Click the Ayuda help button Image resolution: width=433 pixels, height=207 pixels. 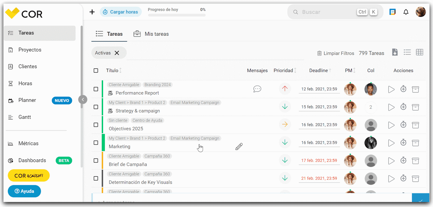pos(24,191)
